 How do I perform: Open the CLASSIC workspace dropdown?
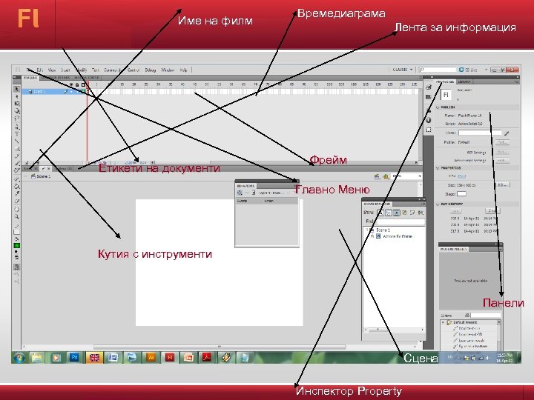[403, 70]
